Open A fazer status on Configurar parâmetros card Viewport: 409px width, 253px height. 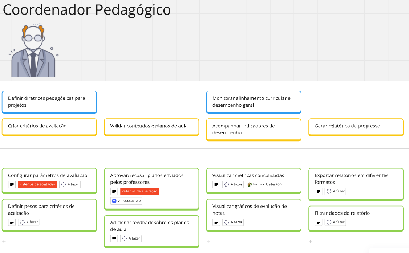click(70, 184)
